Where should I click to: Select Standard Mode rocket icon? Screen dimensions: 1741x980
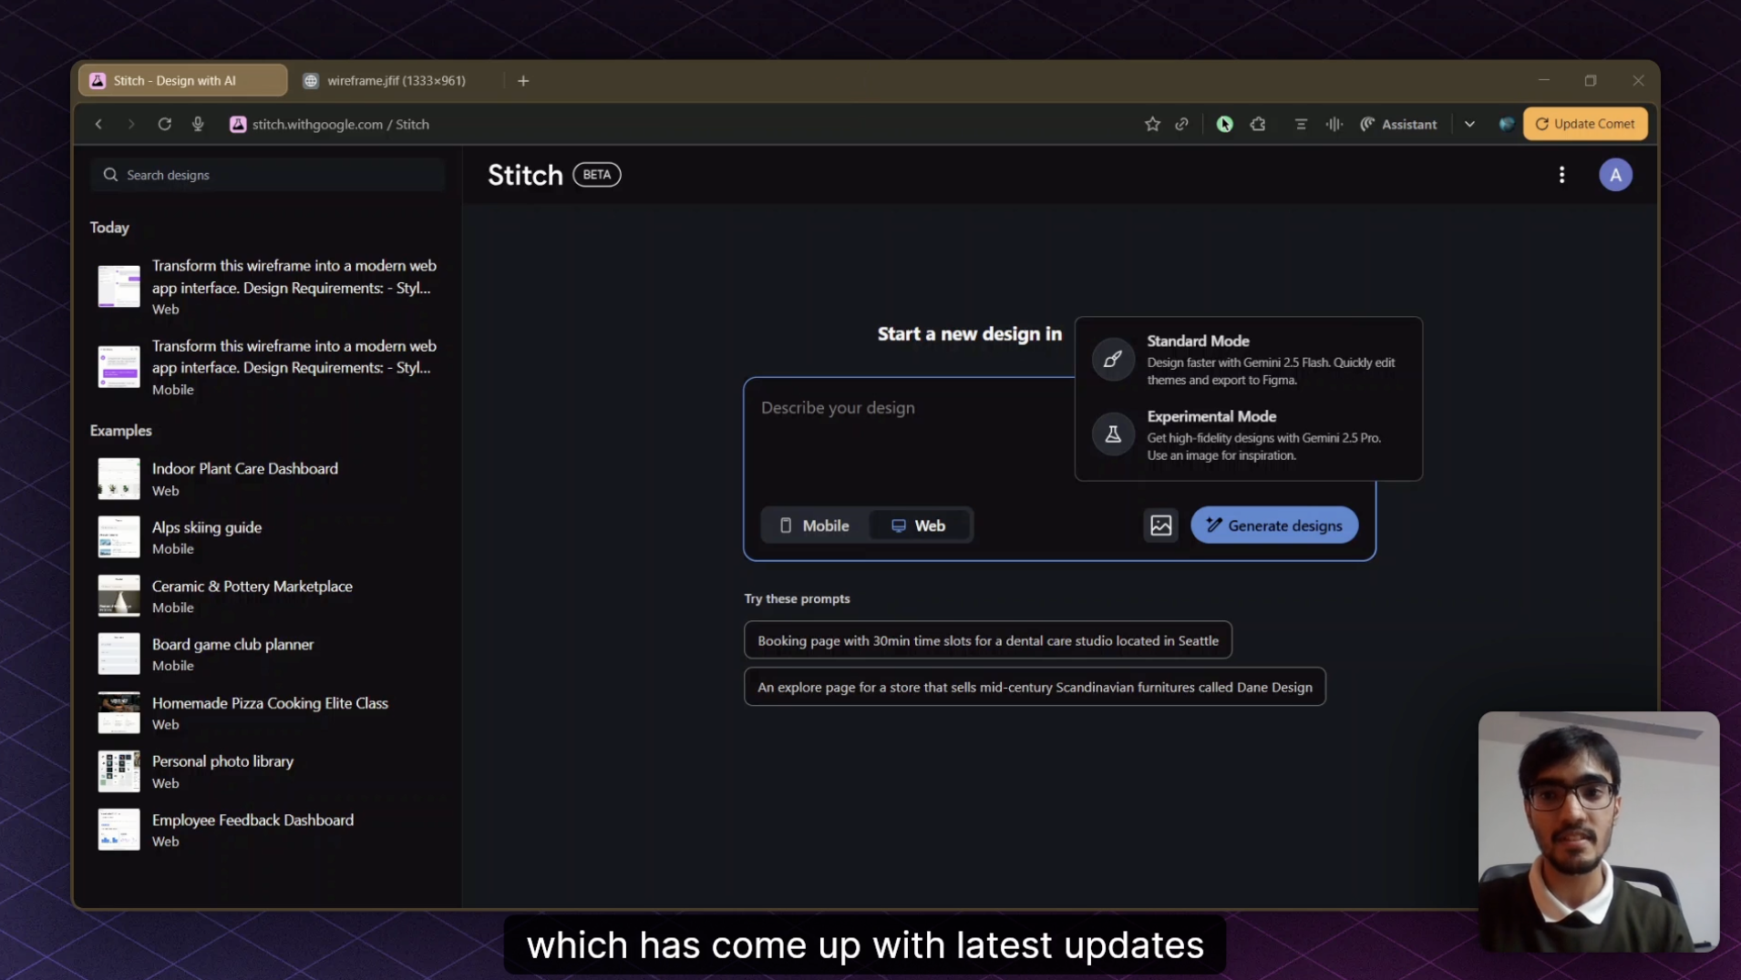click(1113, 359)
